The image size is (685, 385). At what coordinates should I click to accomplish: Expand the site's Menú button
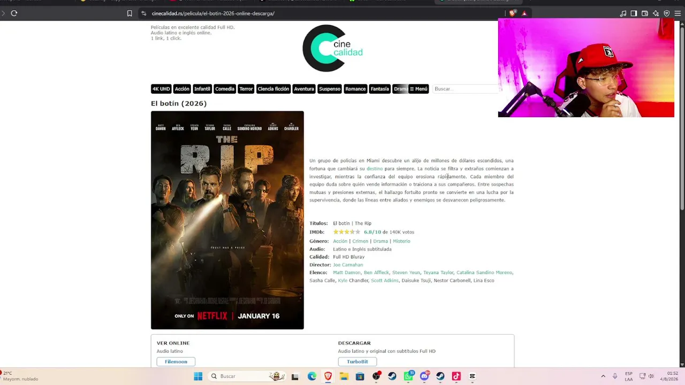(x=418, y=89)
